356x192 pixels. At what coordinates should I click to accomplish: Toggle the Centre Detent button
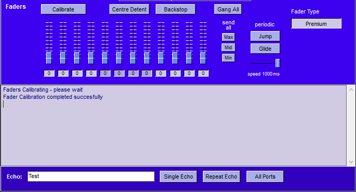[x=129, y=9]
